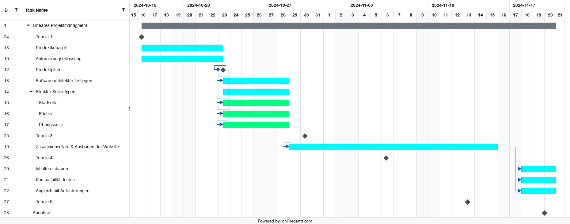Select the green Startseite task bar
Viewport: 570px width, 224px height.
pyautogui.click(x=256, y=103)
